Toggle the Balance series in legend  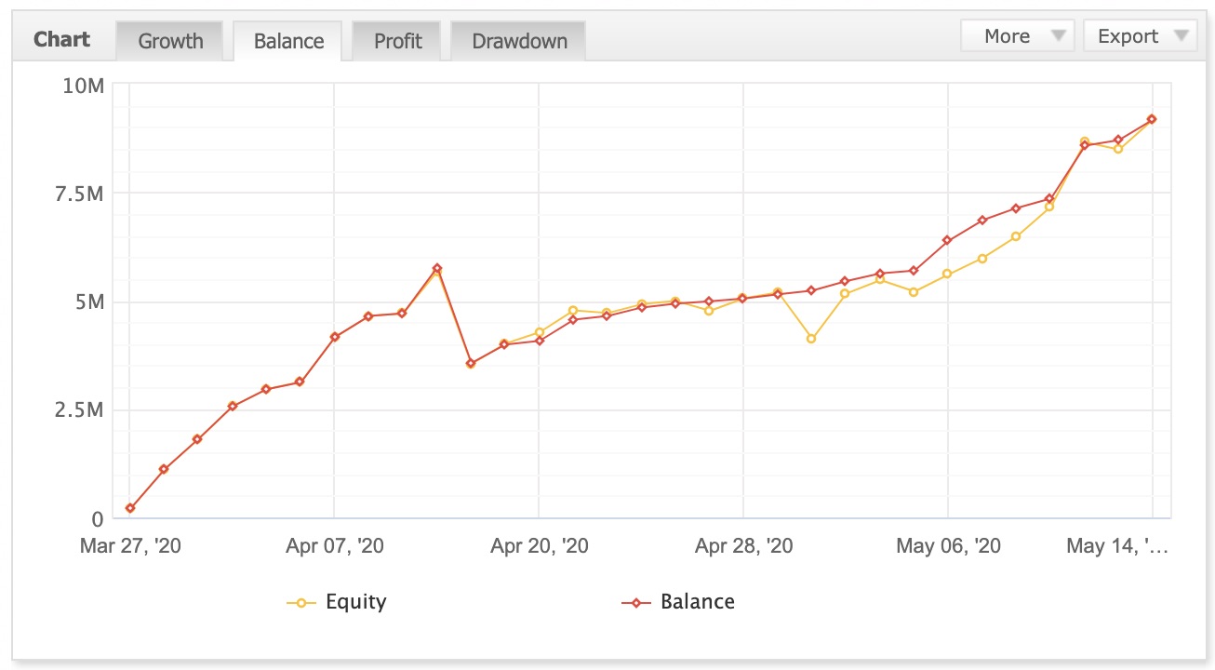(678, 602)
